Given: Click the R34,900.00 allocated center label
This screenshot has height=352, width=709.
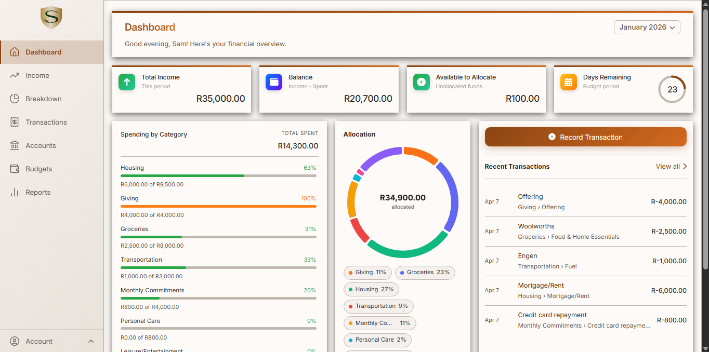Looking at the screenshot, I should coord(403,198).
